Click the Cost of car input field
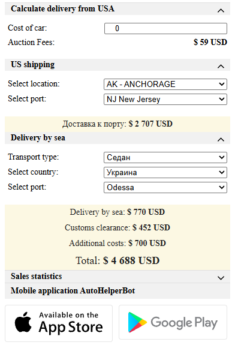The width and height of the screenshot is (232, 348). 165,28
